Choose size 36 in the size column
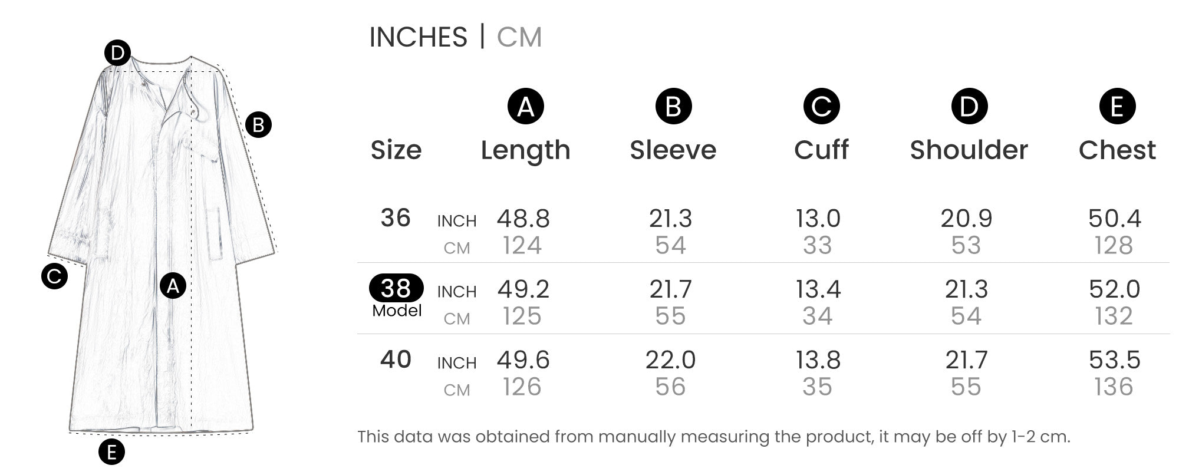This screenshot has width=1179, height=475. [396, 218]
